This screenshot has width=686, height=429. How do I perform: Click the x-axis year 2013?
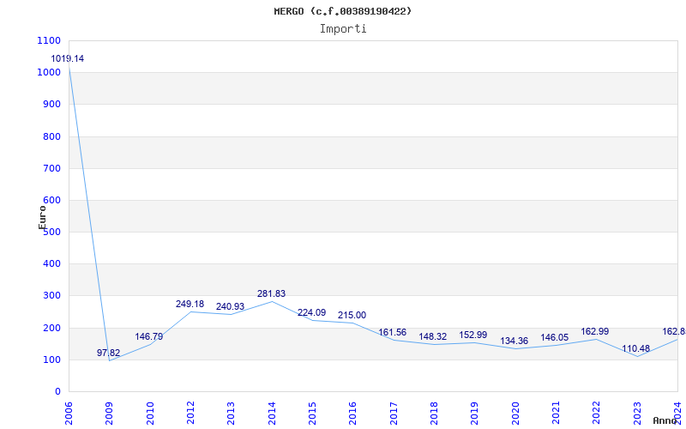[x=231, y=414]
